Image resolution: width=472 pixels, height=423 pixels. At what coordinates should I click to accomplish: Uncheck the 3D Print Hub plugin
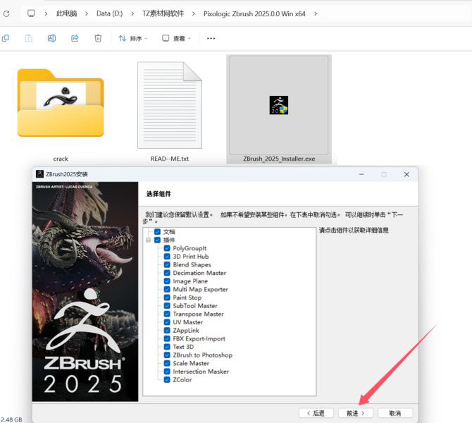coord(167,257)
